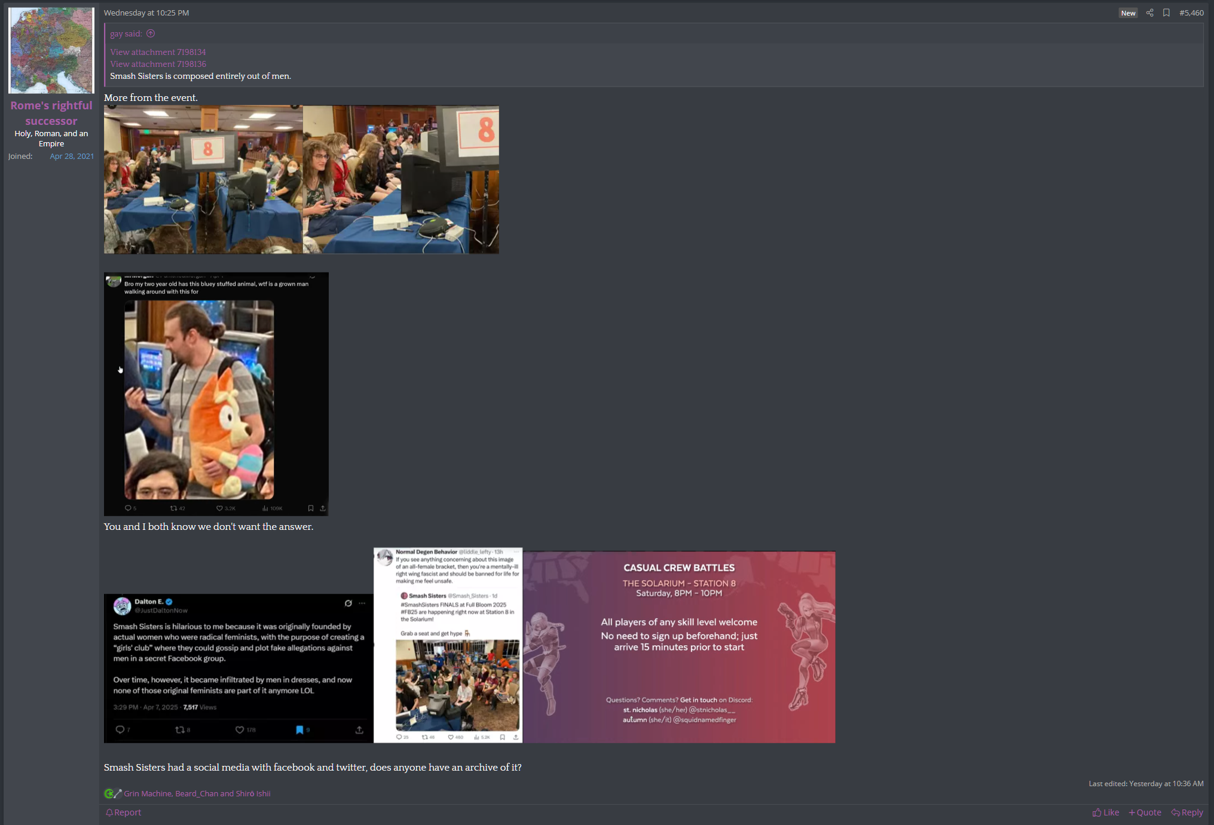This screenshot has height=825, width=1214.
Task: Click the share icon beside post number
Action: coord(1149,13)
